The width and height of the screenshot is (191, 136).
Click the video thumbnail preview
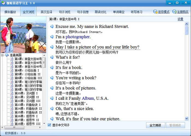tap(23, 35)
